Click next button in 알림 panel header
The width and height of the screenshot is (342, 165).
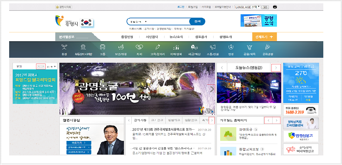[x=43, y=66]
